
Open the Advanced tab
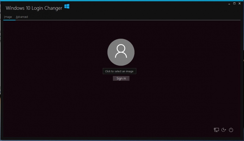click(x=22, y=17)
